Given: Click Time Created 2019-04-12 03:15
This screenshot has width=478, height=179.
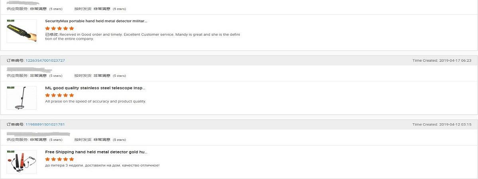Looking at the screenshot, I should point(442,125).
